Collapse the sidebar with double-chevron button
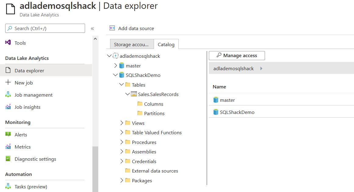Viewport: 354px width, 192px height. pyautogui.click(x=92, y=29)
